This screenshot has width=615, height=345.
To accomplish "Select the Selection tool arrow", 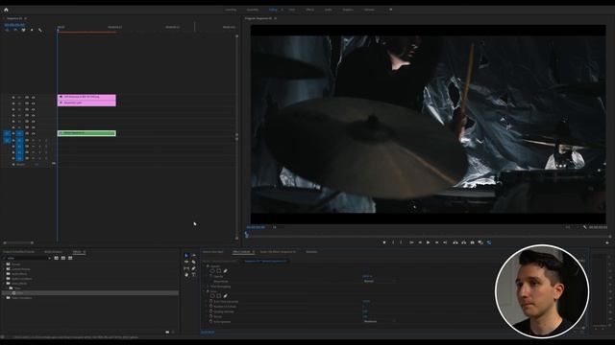I will [x=186, y=256].
